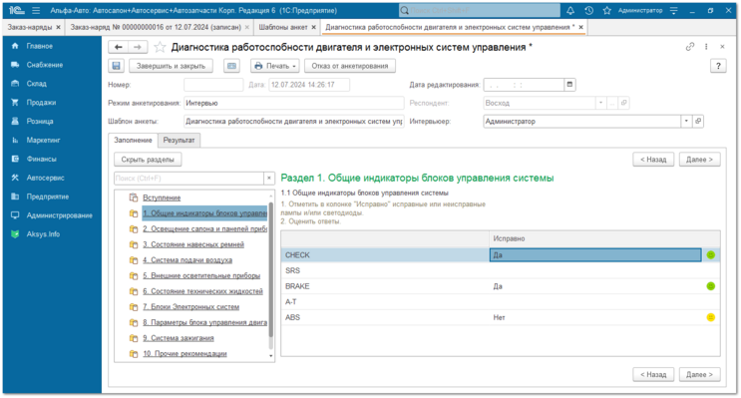Open Розница section in sidebar
741x398 pixels.
(x=52, y=121)
